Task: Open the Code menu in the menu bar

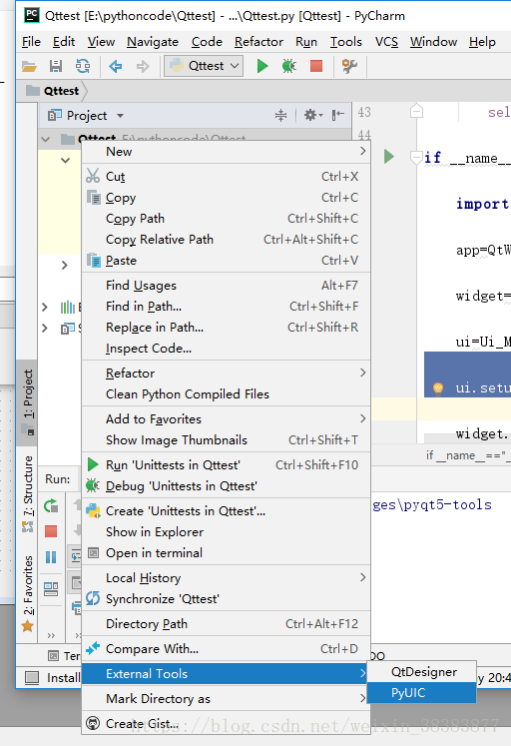Action: pos(207,42)
